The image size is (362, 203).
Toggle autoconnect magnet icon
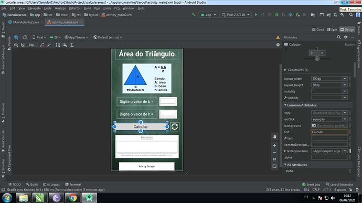click(x=23, y=45)
